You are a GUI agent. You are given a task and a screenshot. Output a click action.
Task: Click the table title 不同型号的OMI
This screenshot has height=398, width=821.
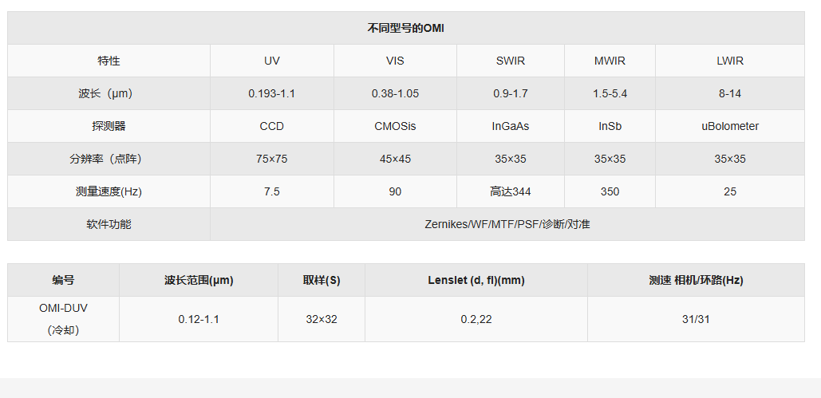coord(405,28)
